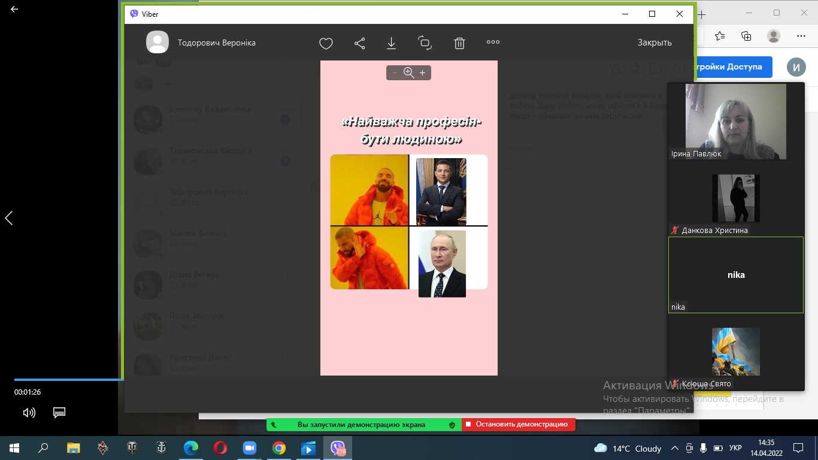Open taskbar search magnifier
This screenshot has height=460, width=818.
coord(43,448)
